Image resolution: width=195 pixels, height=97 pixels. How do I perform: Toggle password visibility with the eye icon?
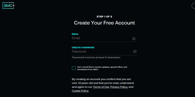click(x=135, y=51)
